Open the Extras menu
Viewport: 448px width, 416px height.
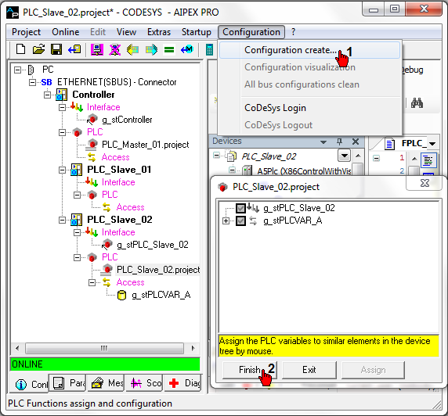pos(159,32)
